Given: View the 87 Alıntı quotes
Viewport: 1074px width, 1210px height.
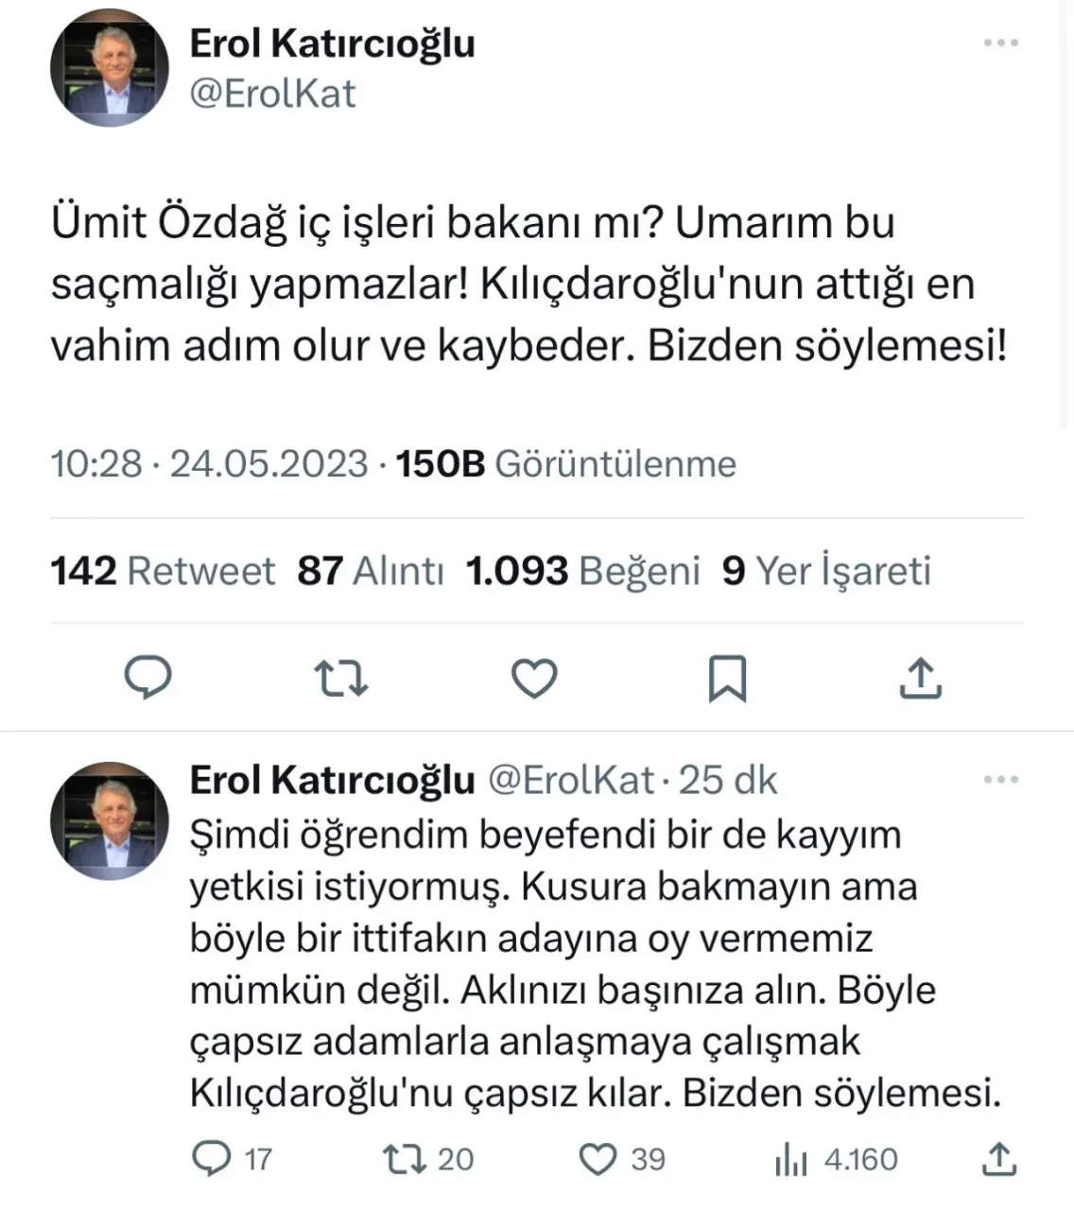Looking at the screenshot, I should point(370,571).
